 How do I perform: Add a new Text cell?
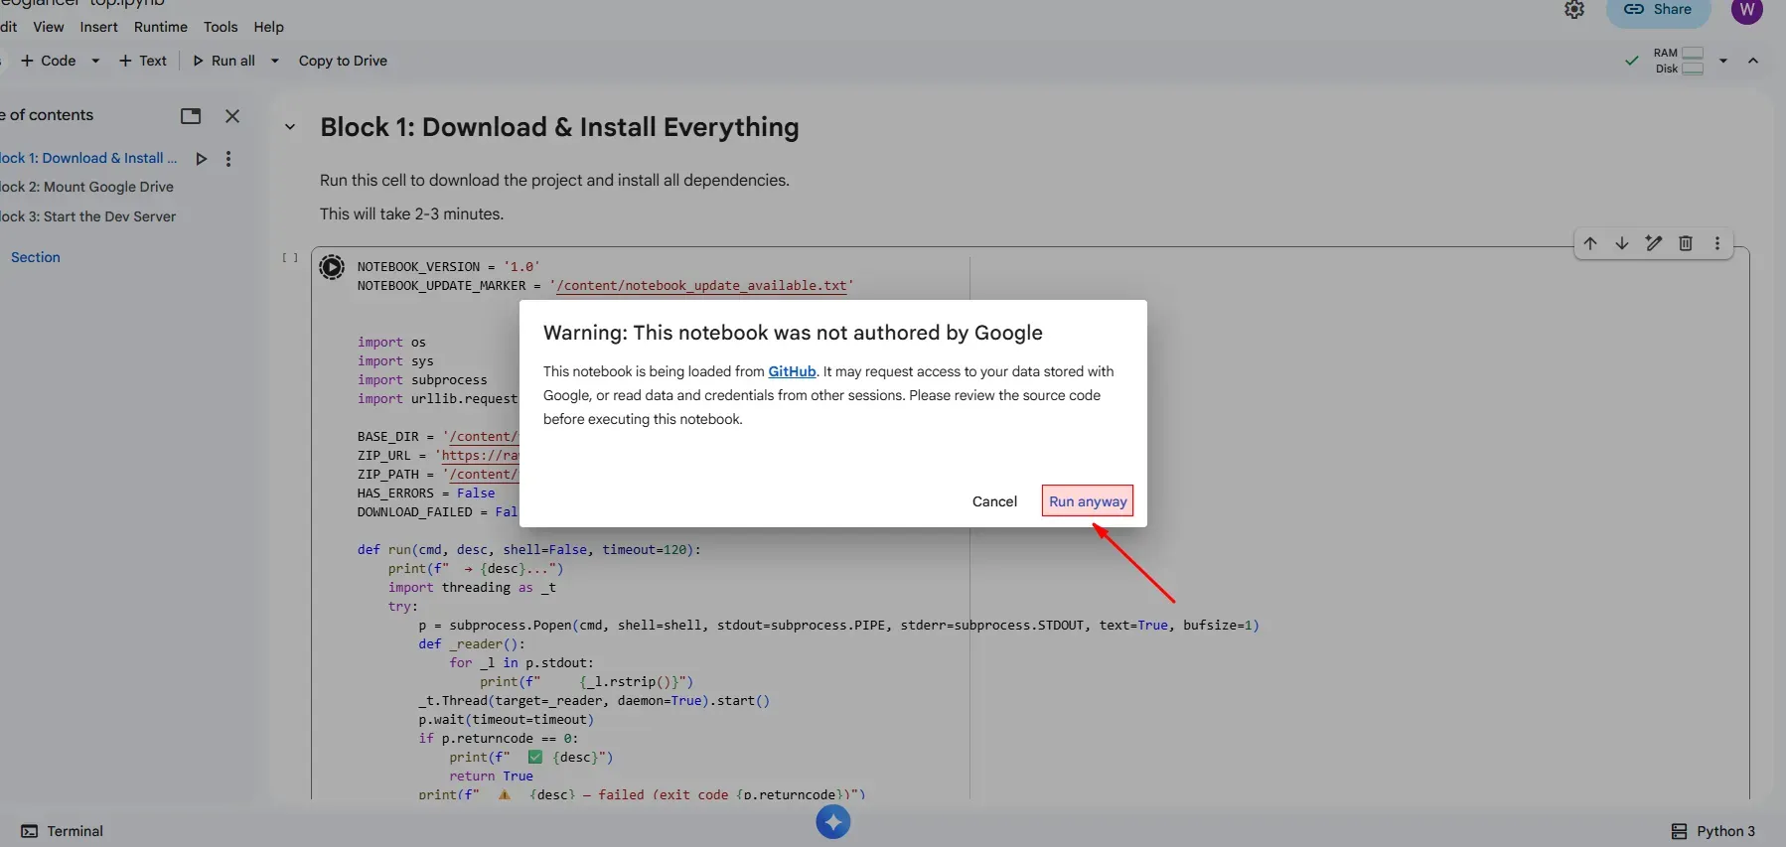pyautogui.click(x=143, y=61)
